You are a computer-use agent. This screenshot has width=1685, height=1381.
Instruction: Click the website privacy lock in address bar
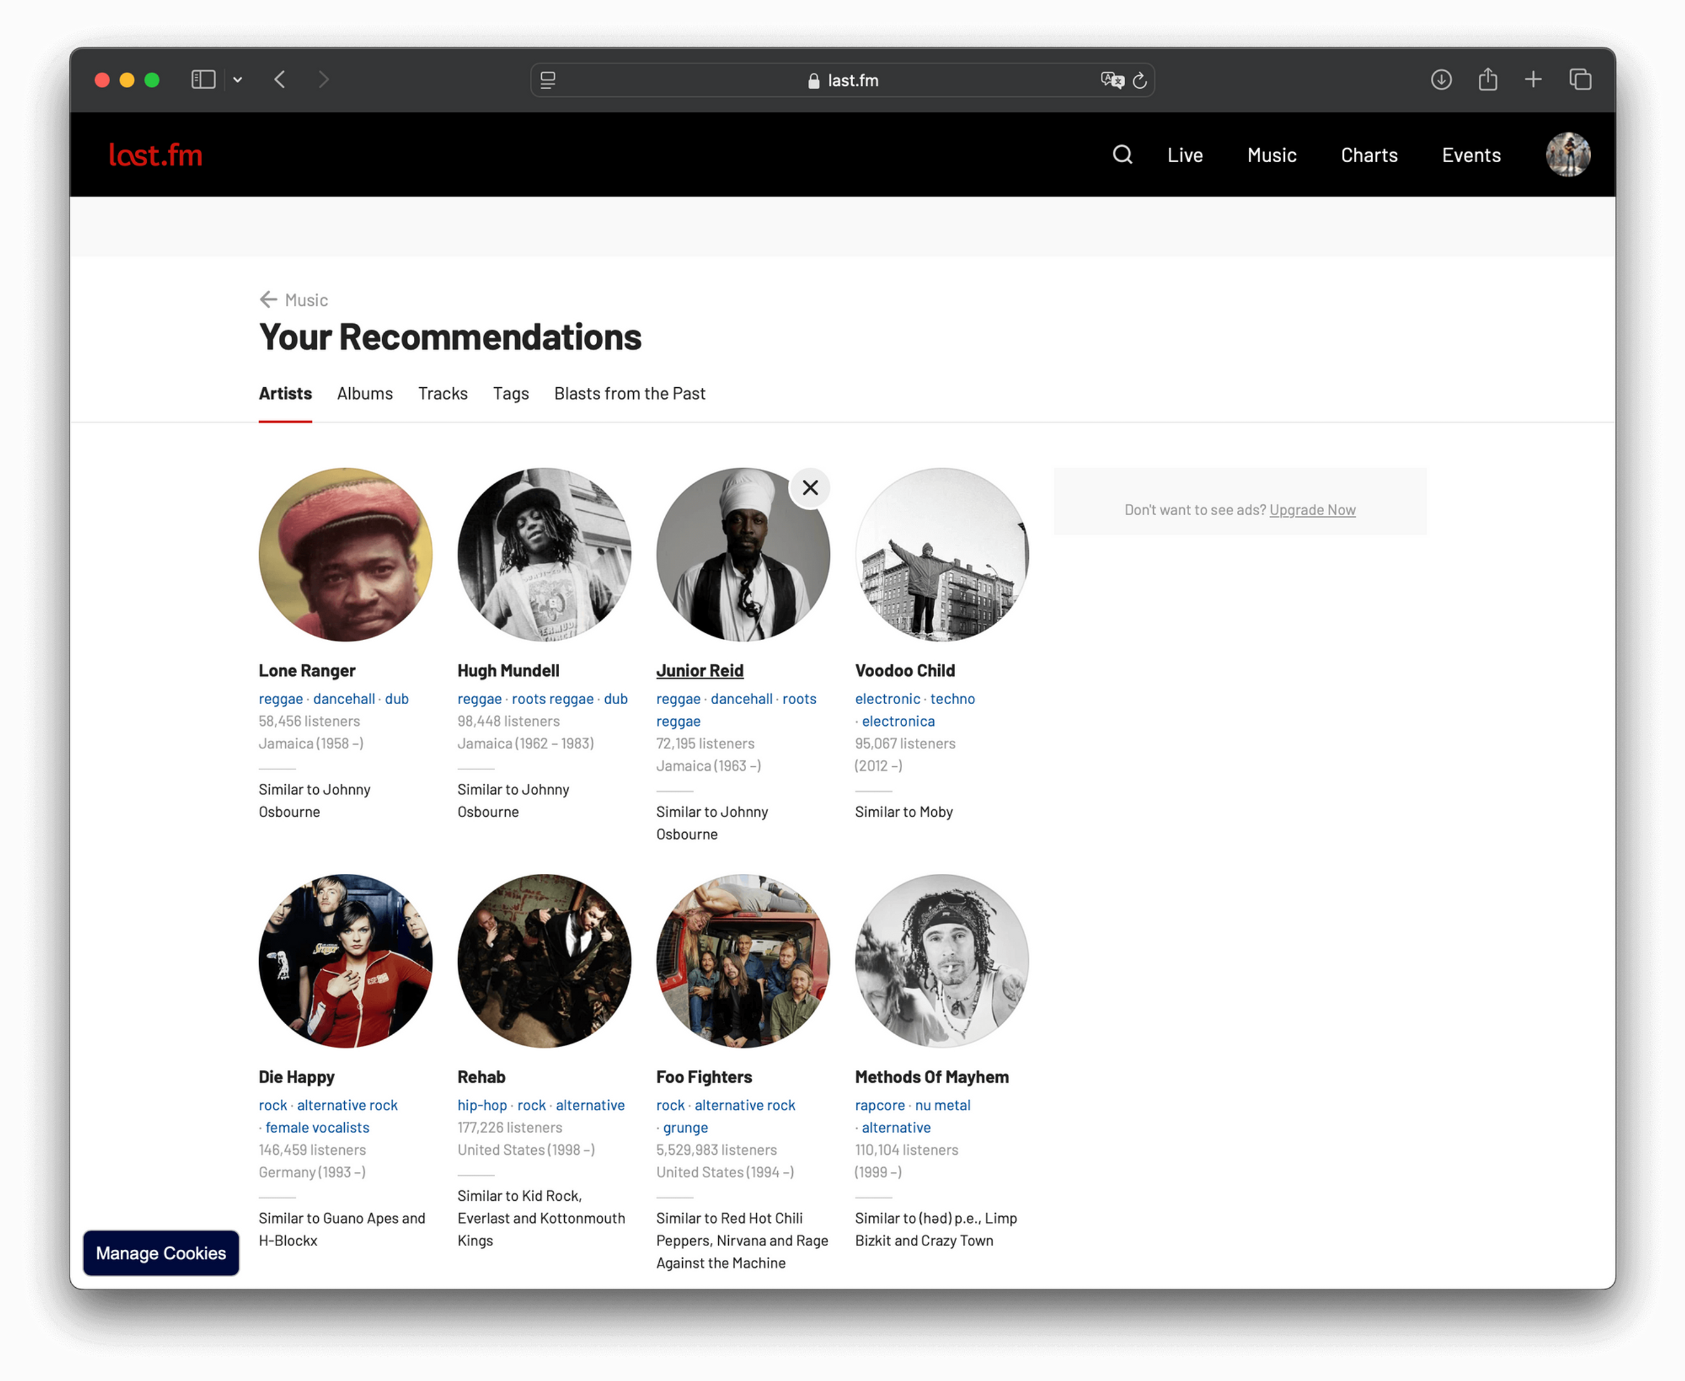(x=813, y=80)
